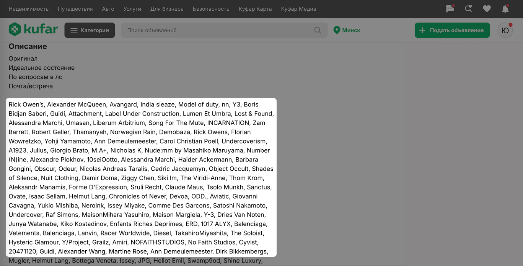This screenshot has height=266, width=523.
Task: Click the Kufar logo
Action: (x=33, y=30)
